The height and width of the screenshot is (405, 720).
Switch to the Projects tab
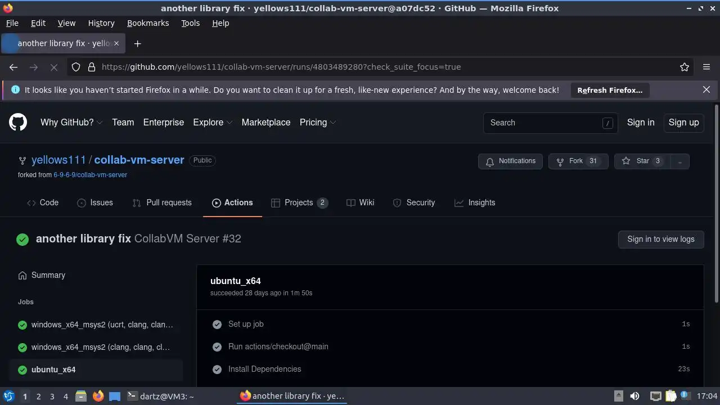tap(299, 202)
